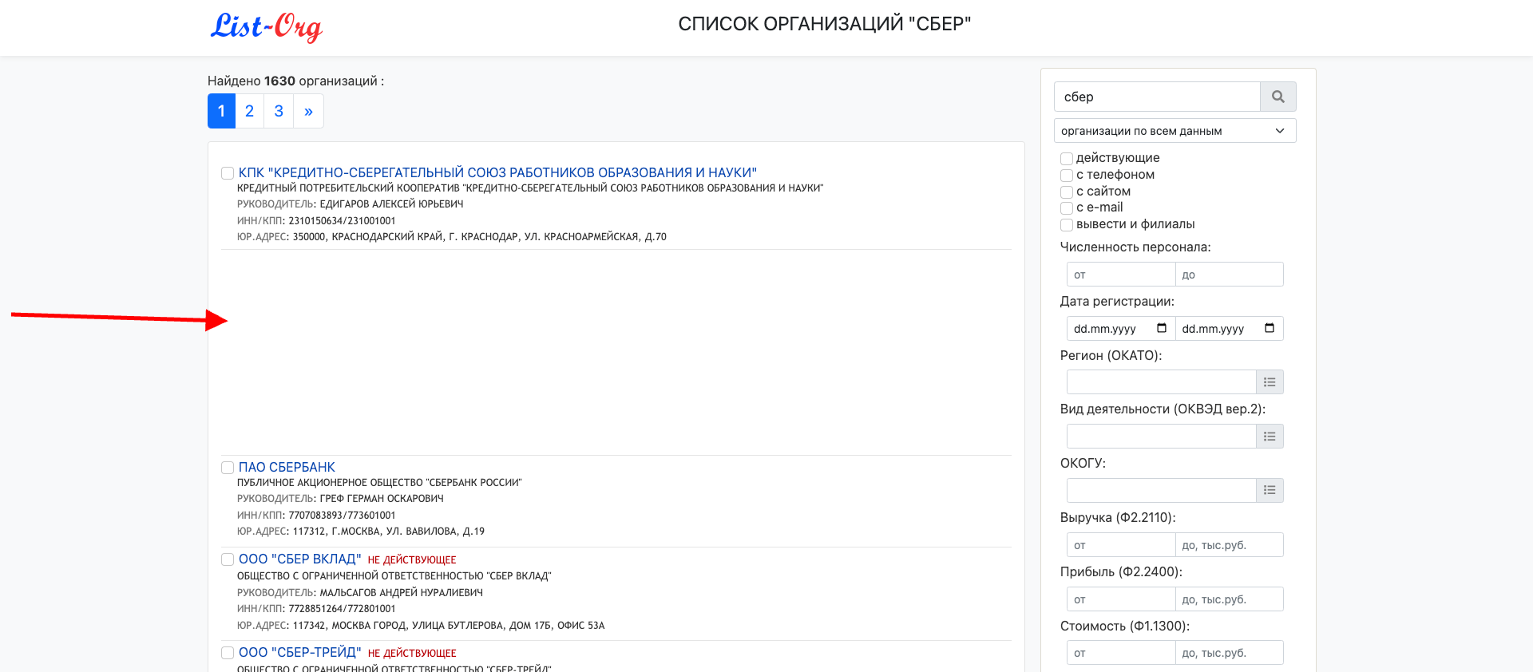The height and width of the screenshot is (672, 1533).
Task: Click the search field containing 'сбер'
Action: click(1157, 97)
